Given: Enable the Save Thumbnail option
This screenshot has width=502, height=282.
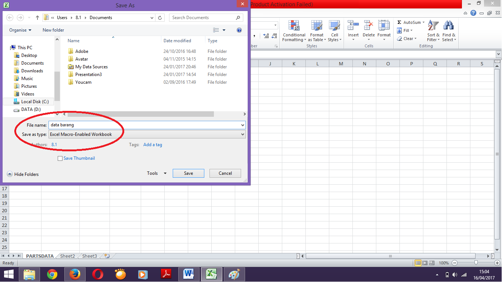Looking at the screenshot, I should tap(60, 158).
